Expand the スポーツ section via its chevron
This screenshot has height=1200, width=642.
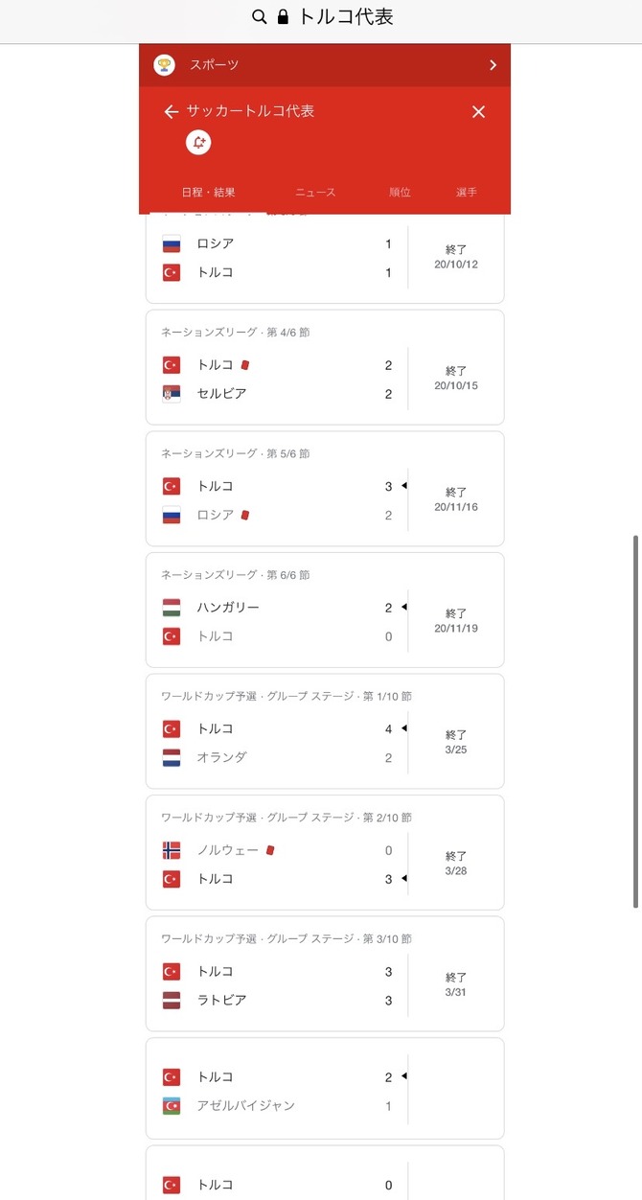click(x=493, y=65)
